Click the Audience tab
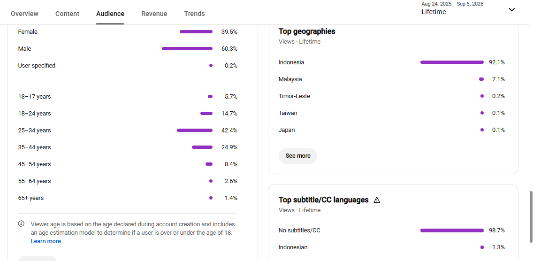533x261 pixels. 110,14
